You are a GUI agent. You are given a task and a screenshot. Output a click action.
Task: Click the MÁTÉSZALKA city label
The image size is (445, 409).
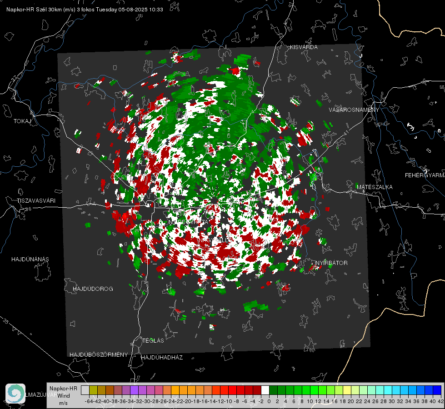point(375,187)
